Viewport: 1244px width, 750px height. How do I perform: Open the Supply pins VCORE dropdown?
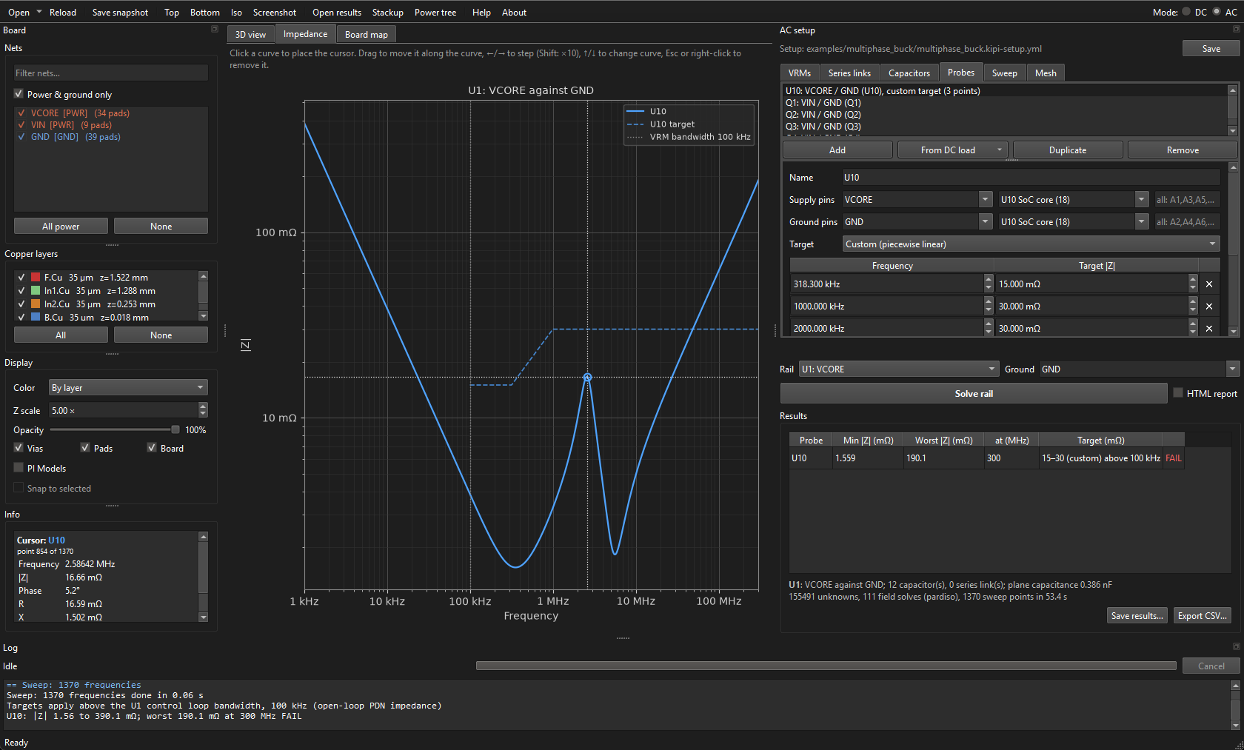(x=986, y=200)
